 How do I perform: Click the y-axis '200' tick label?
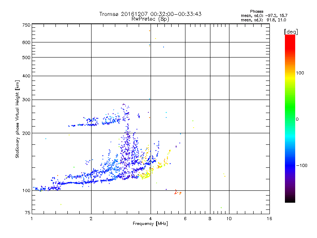26,133
